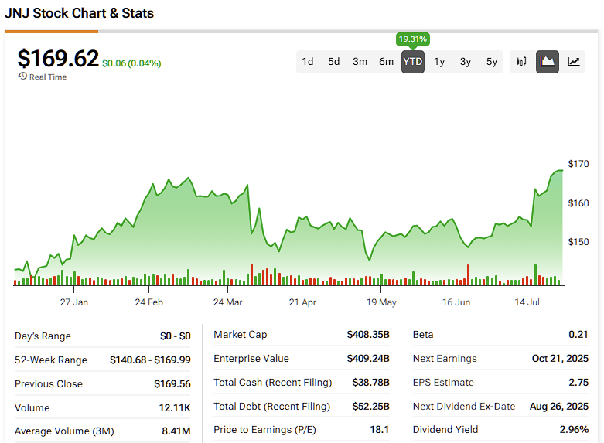Viewport: 604px width, 443px height.
Task: Switch to candlestick chart view
Action: [521, 62]
